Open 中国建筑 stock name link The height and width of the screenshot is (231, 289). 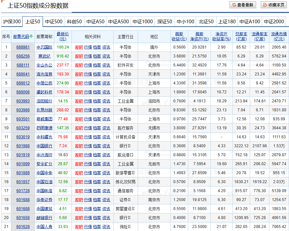click(x=45, y=209)
